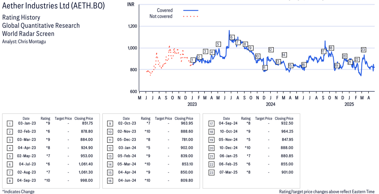Click the Aether Industries Ltd (AETH.BO) title
This screenshot has height=194, width=379.
tap(54, 6)
